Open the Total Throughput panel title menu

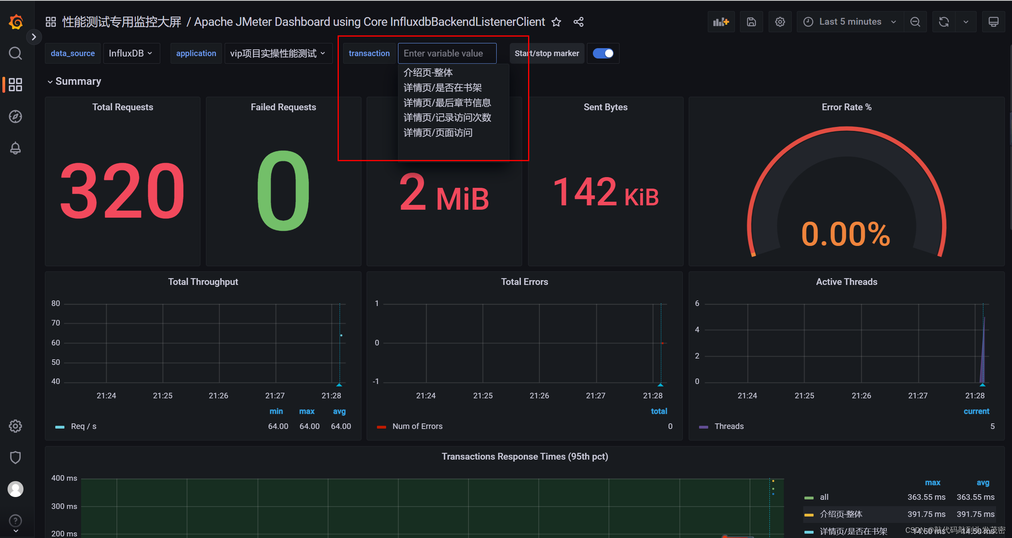pos(203,282)
